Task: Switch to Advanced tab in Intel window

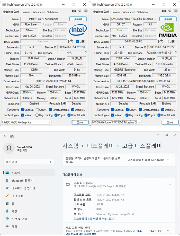Action: coord(39,12)
